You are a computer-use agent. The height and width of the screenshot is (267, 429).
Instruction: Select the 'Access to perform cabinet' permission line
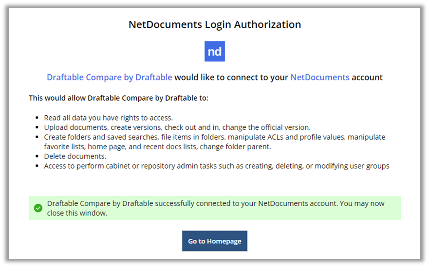(216, 166)
